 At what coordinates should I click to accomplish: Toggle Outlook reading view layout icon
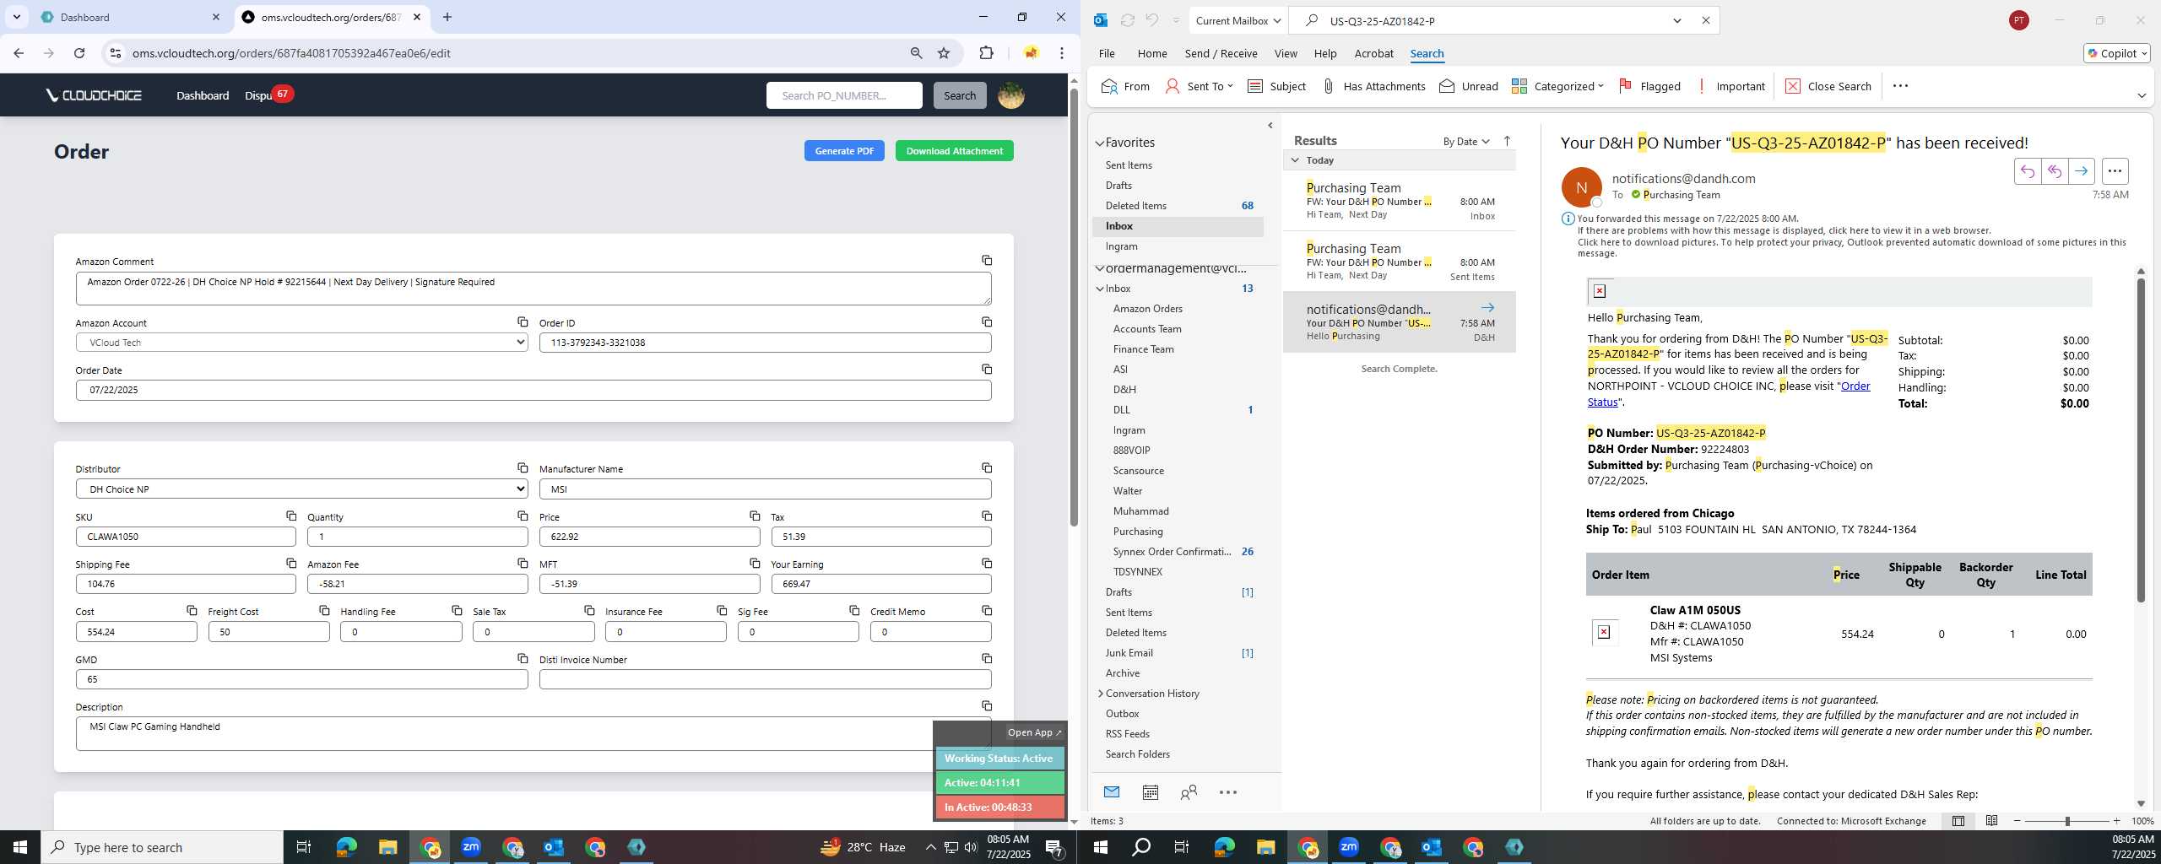pyautogui.click(x=1991, y=821)
